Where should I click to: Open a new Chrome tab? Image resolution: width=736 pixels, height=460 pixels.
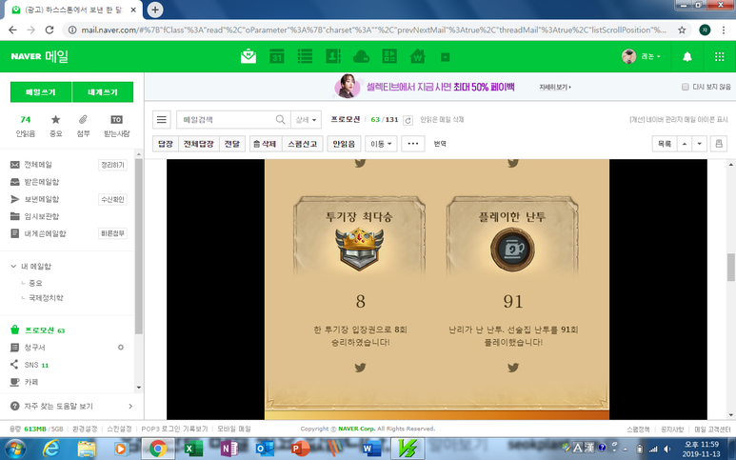(155, 10)
